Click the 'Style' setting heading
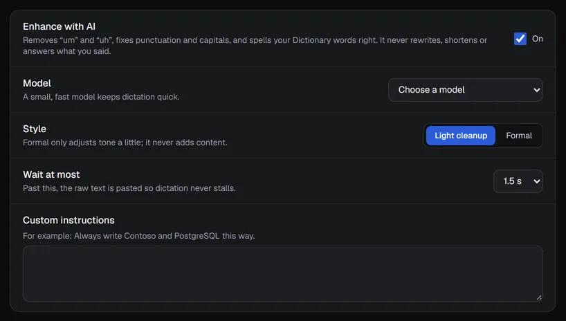Screen dimensions: 566x321 pos(35,129)
